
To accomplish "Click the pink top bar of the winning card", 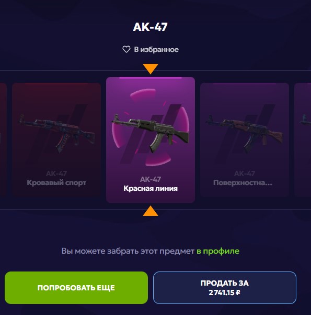I will pos(151,78).
